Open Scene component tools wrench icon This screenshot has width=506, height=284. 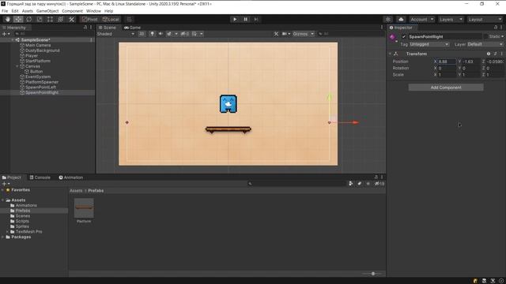point(276,34)
